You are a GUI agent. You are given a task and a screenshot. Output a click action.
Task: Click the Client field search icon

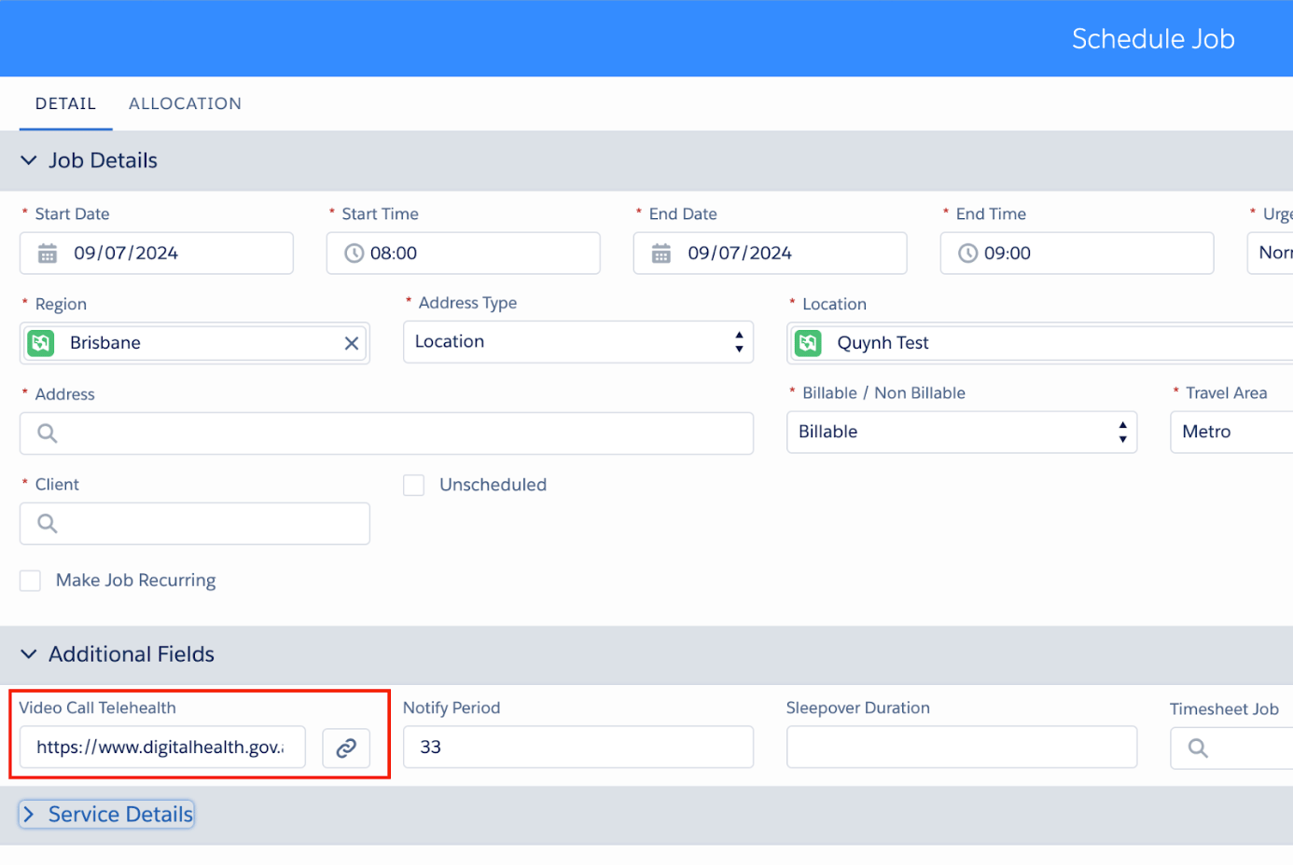pos(48,524)
